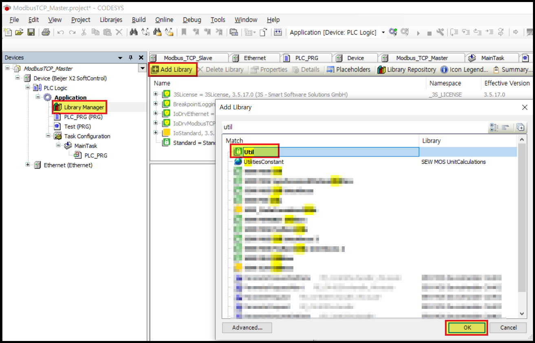This screenshot has width=535, height=343.
Task: Click the Toggle Bookmark toolbar icon
Action: (184, 32)
